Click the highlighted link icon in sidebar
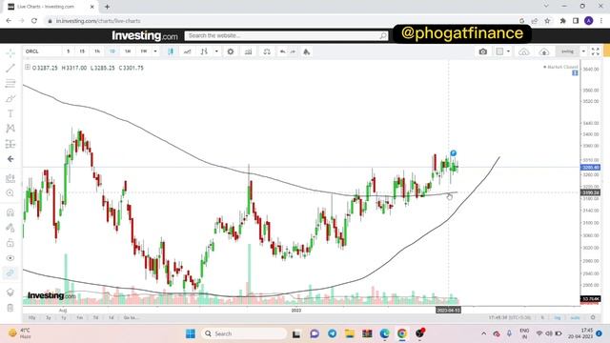 pos(10,273)
